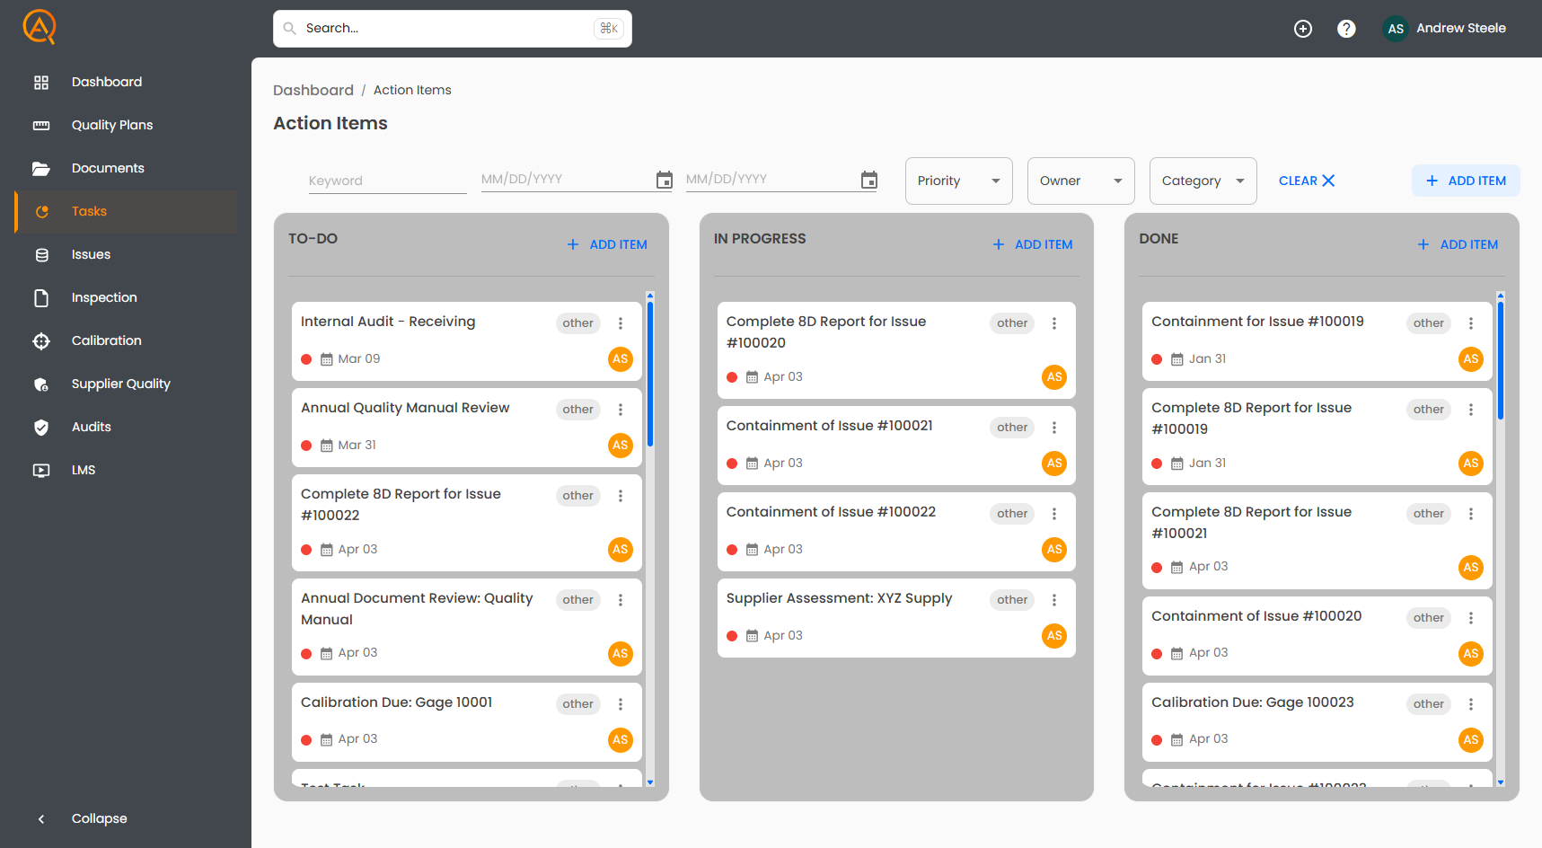Add item to the DONE column
Screen dimensions: 1542x848
point(1458,244)
